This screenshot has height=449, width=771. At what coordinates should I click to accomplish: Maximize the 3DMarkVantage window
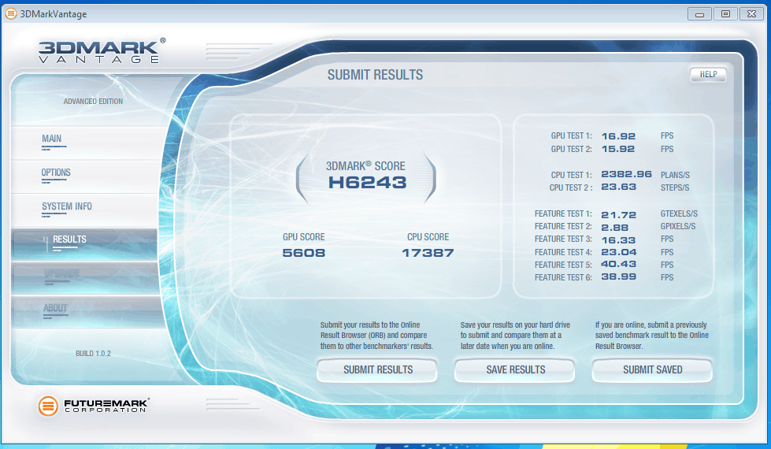[725, 14]
